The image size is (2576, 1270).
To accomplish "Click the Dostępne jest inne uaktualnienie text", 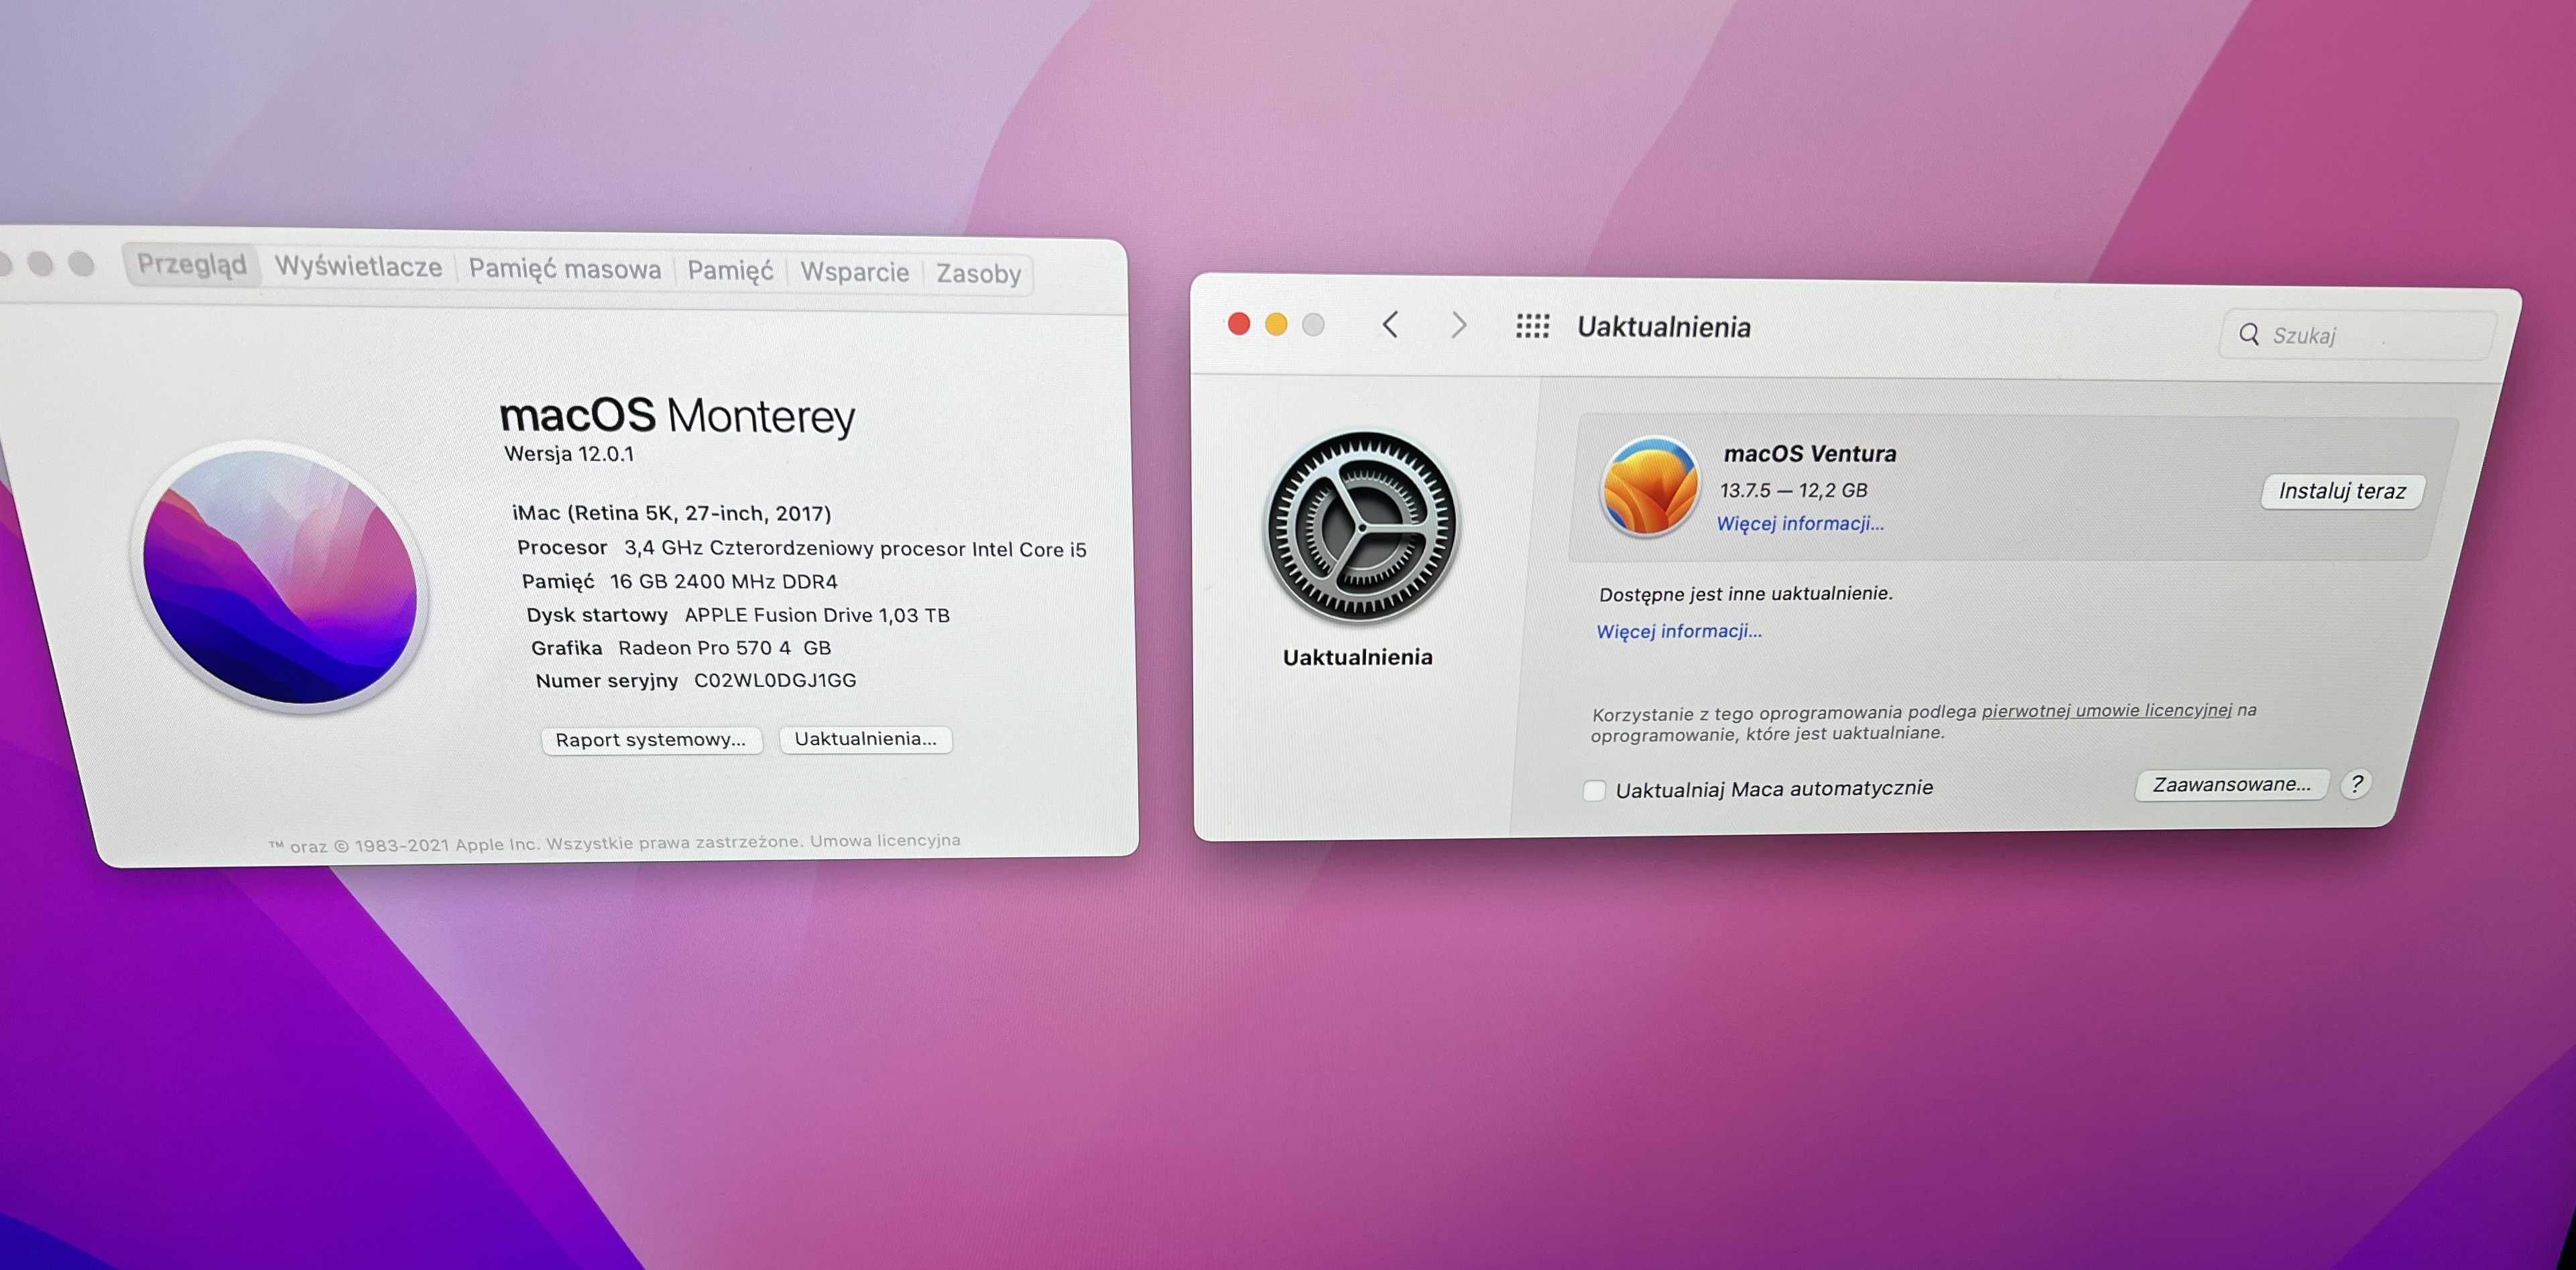I will (1745, 593).
